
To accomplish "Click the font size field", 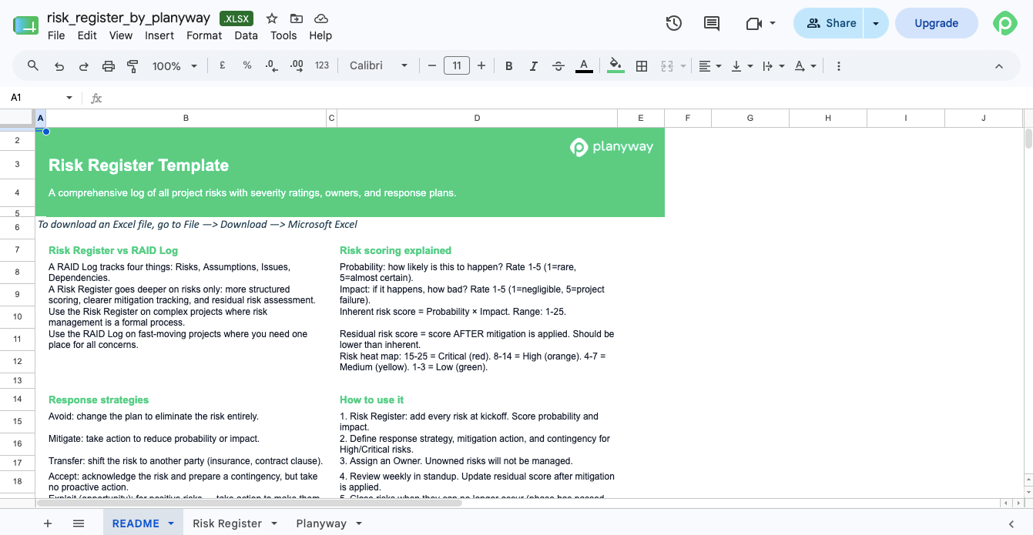I will [x=457, y=66].
